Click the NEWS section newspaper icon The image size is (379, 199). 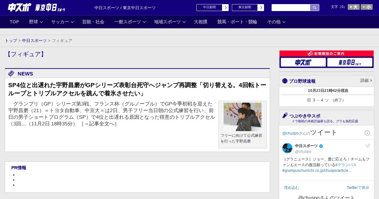click(x=11, y=74)
